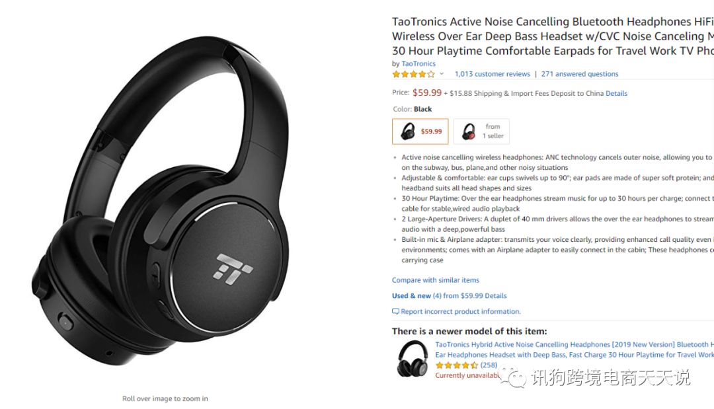714x409 pixels.
Task: Click the newer model star rating icons
Action: 456,365
